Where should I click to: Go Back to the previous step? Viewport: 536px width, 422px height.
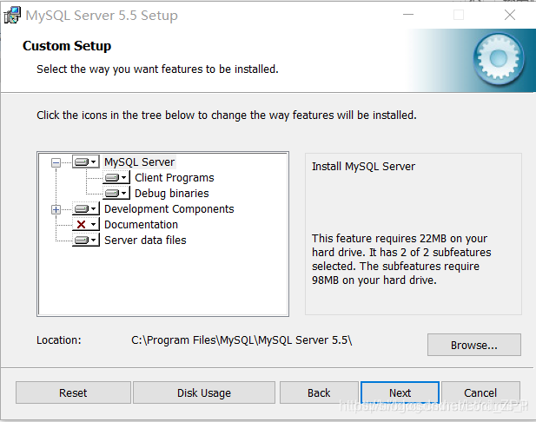319,393
